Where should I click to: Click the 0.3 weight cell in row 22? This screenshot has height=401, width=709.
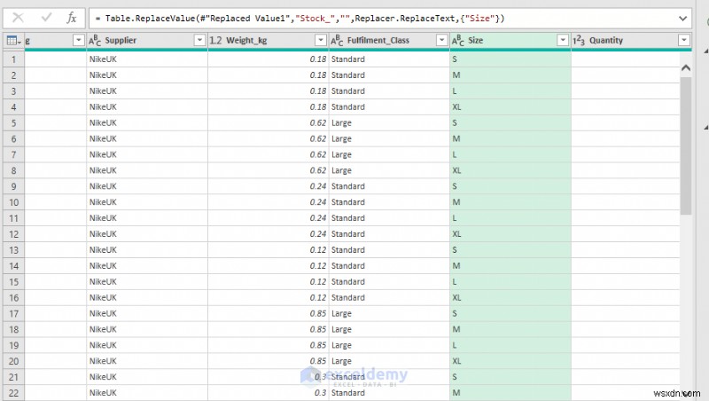(x=269, y=393)
